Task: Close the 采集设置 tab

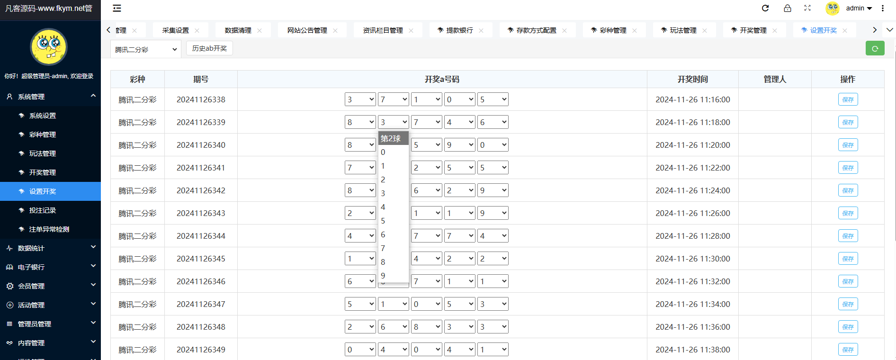Action: (197, 30)
